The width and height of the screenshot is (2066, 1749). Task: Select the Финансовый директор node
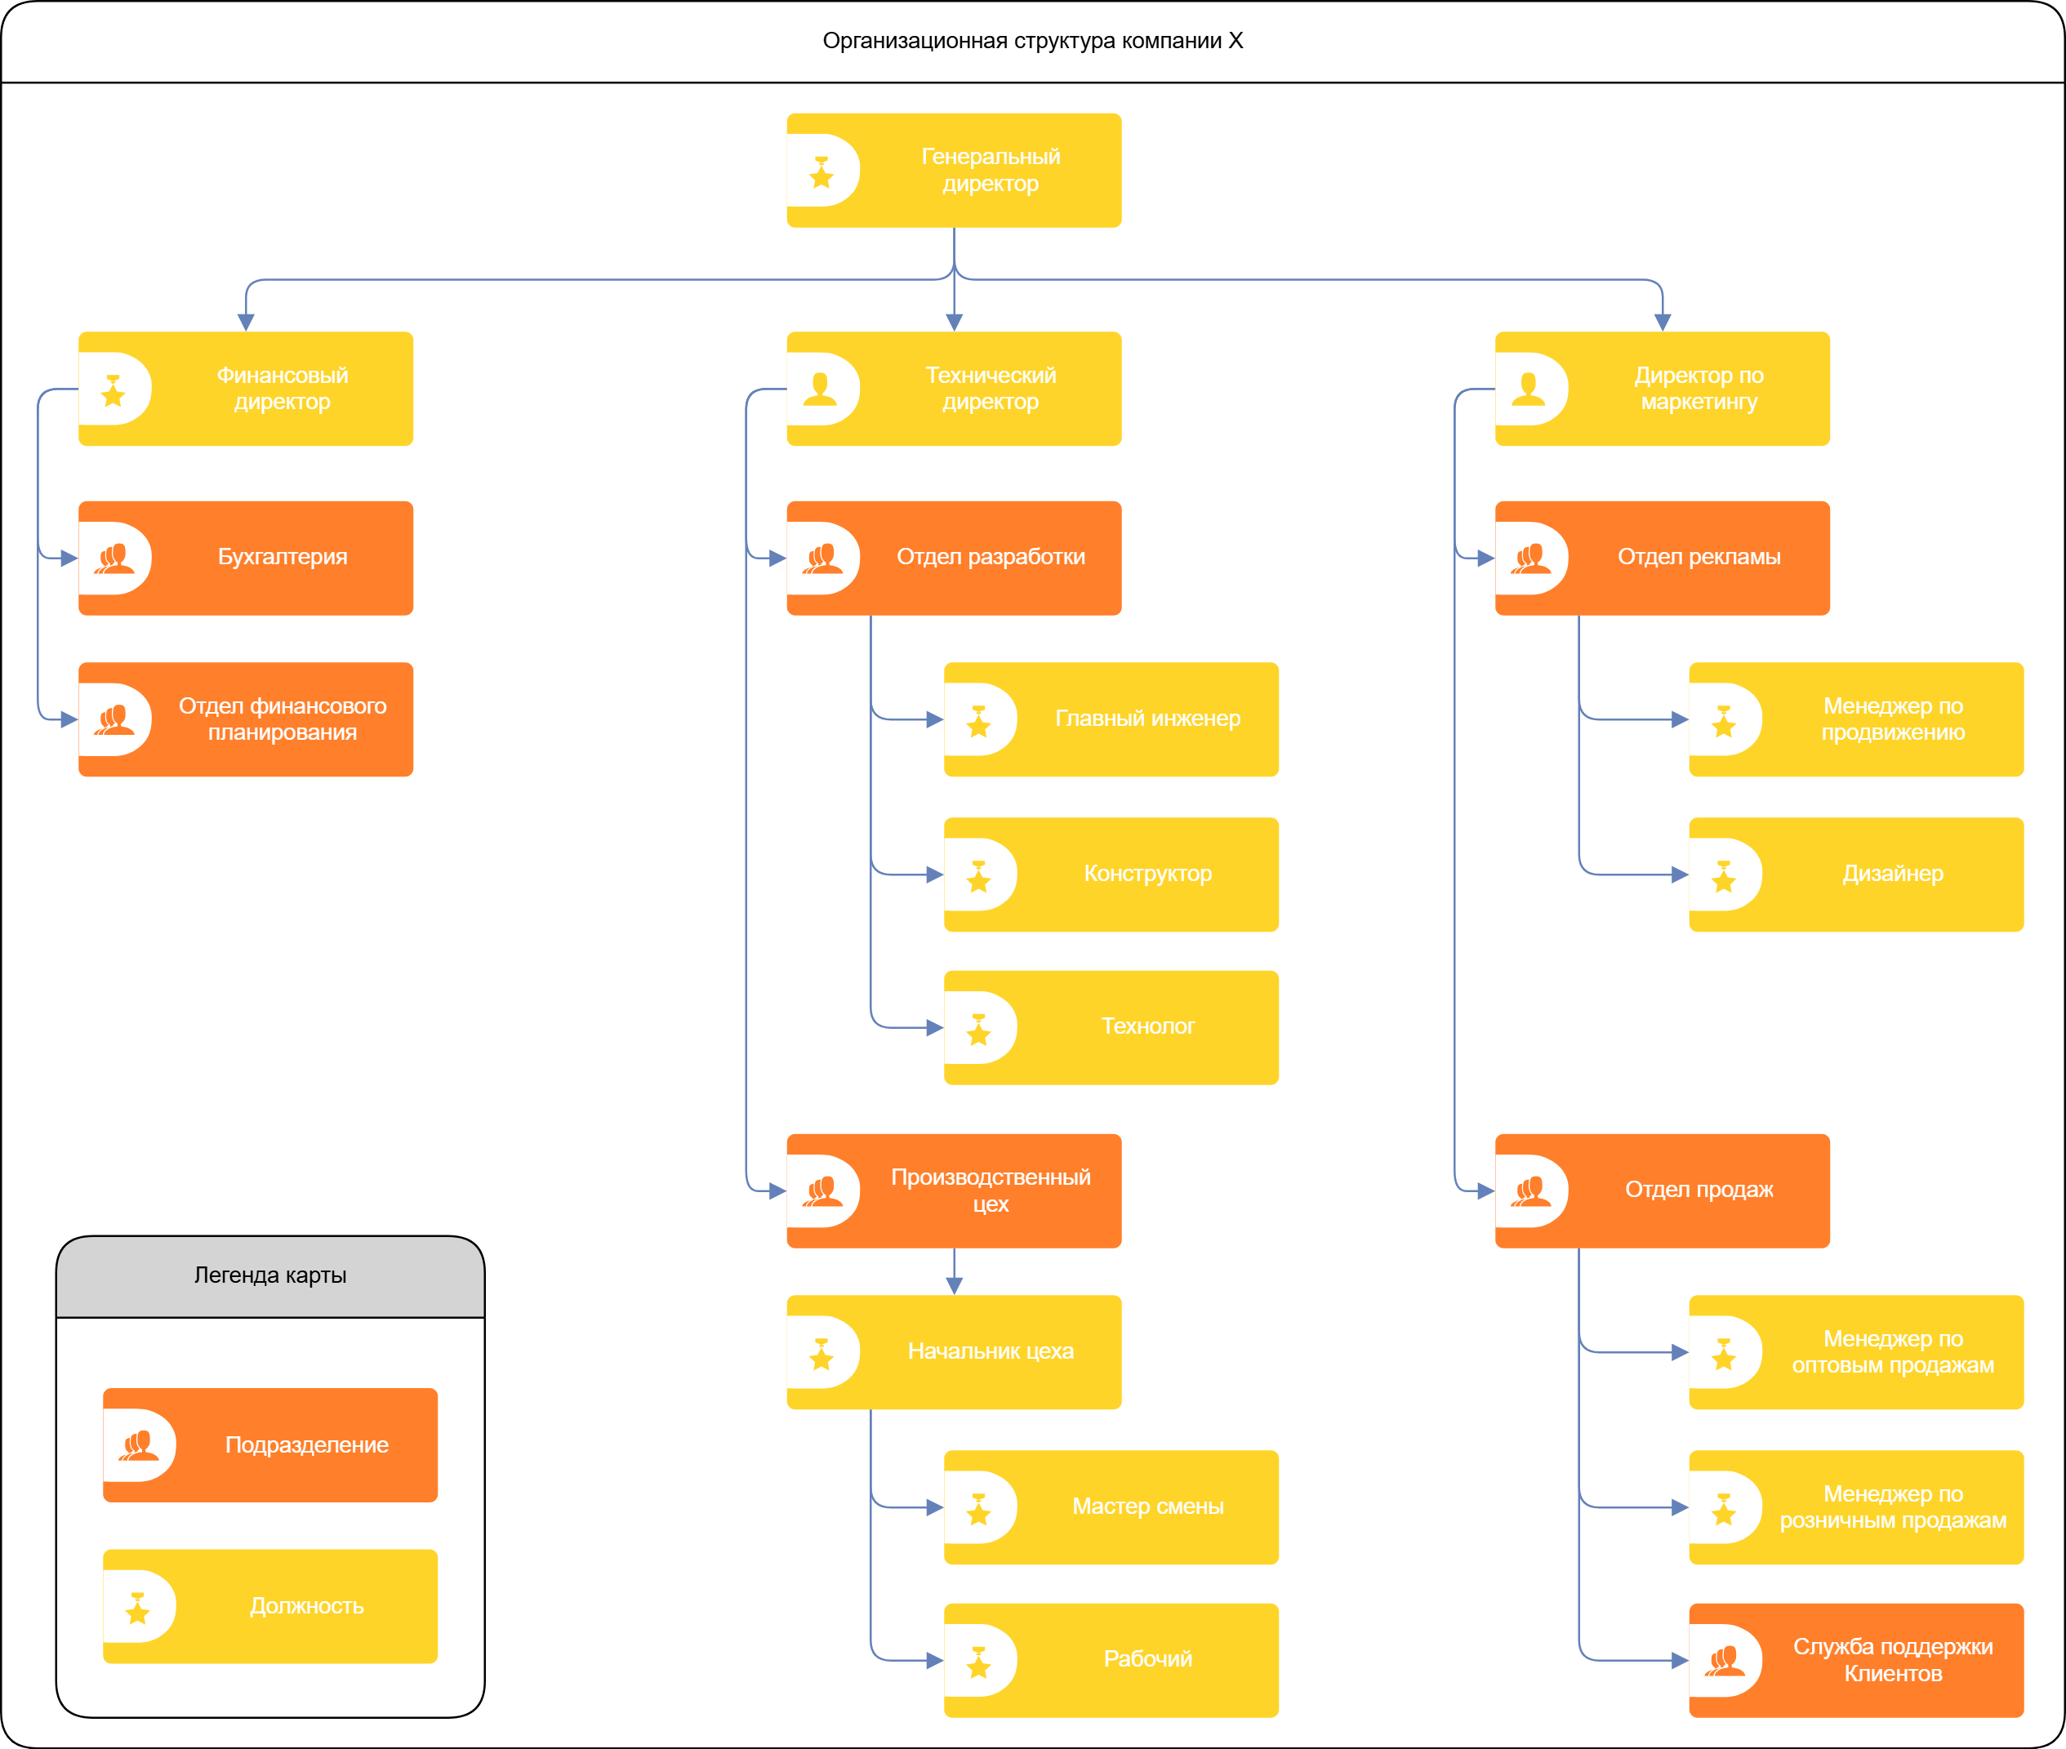click(282, 389)
